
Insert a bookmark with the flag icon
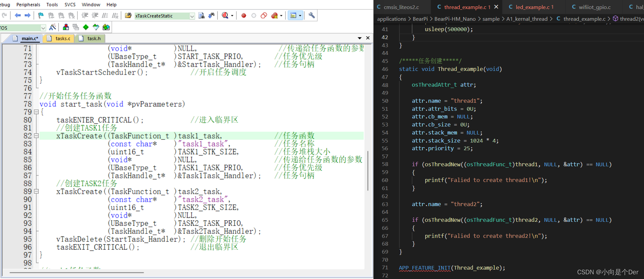[41, 15]
